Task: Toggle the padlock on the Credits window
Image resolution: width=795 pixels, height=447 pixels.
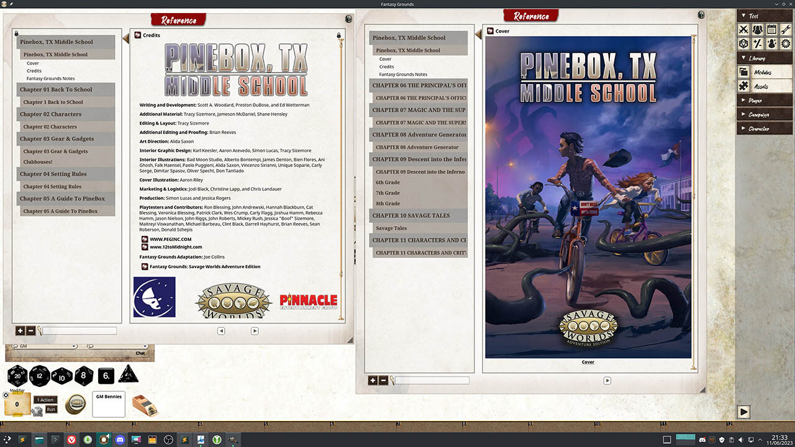Action: pos(338,35)
